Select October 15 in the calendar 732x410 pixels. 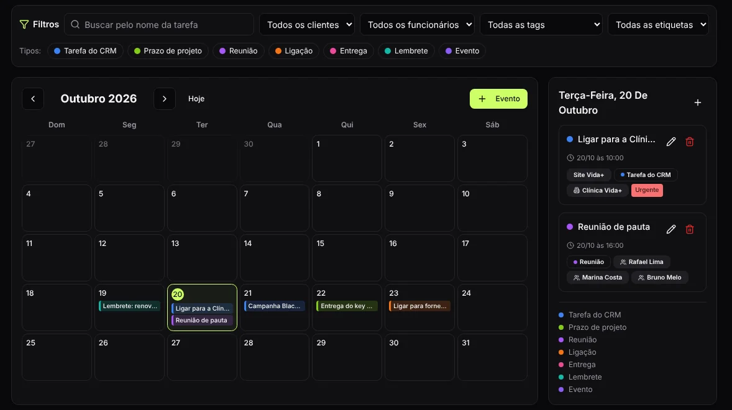point(347,258)
